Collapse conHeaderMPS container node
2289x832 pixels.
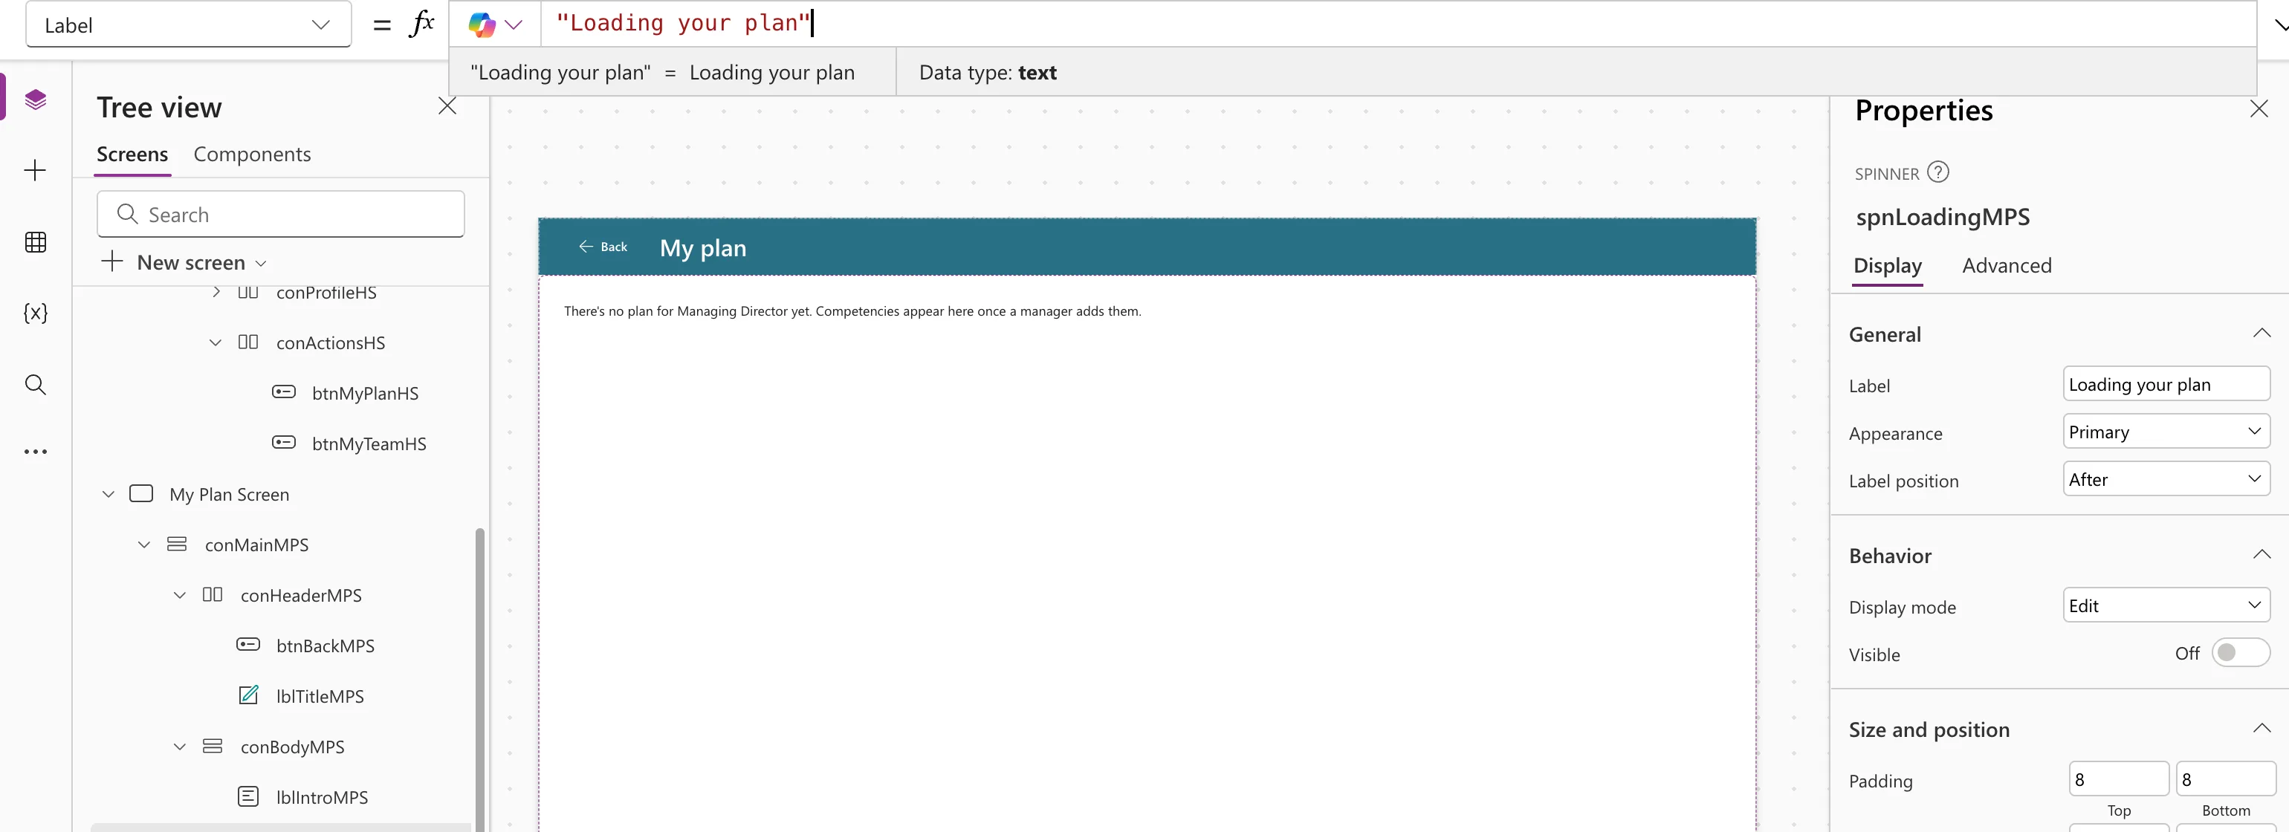[x=180, y=595]
